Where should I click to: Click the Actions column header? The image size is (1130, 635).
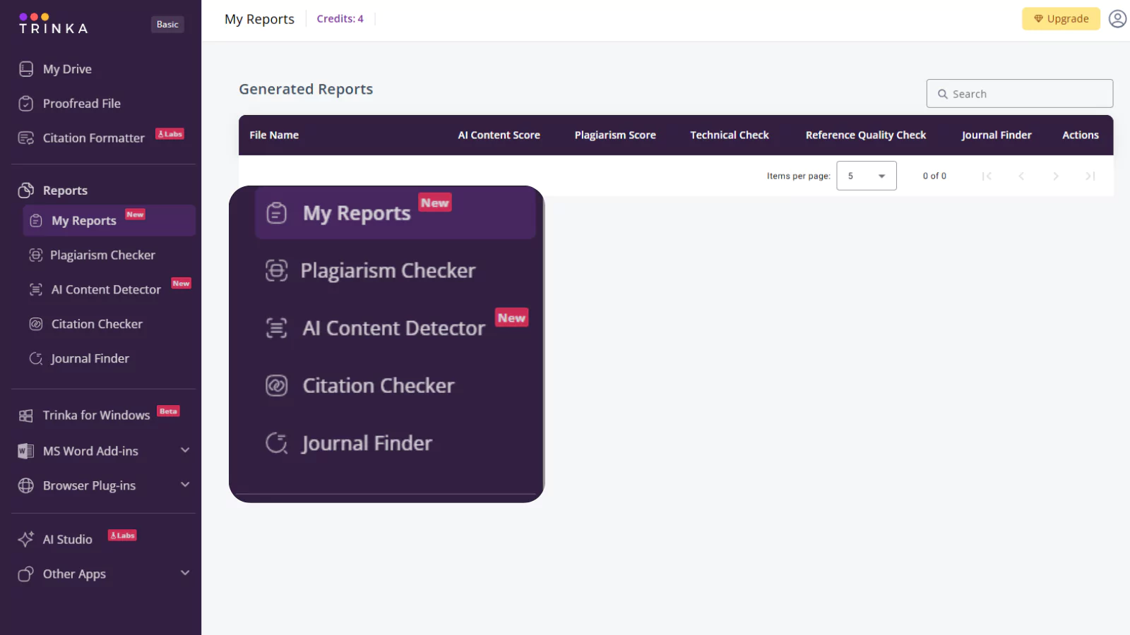click(x=1081, y=135)
